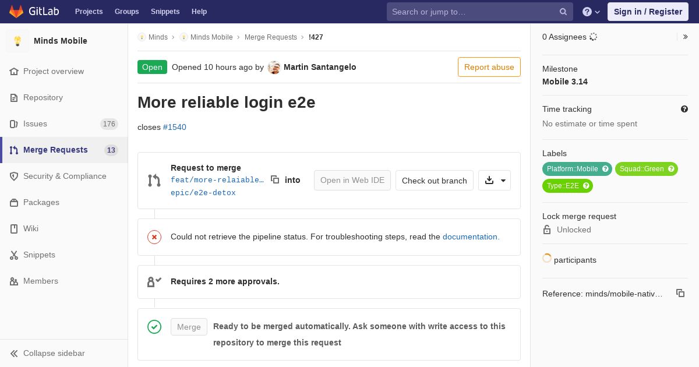Viewport: 699px width, 367px height.
Task: Open Issues list in sidebar
Action: click(64, 123)
